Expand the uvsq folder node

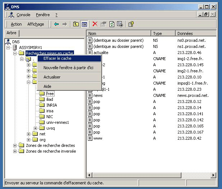36,128
